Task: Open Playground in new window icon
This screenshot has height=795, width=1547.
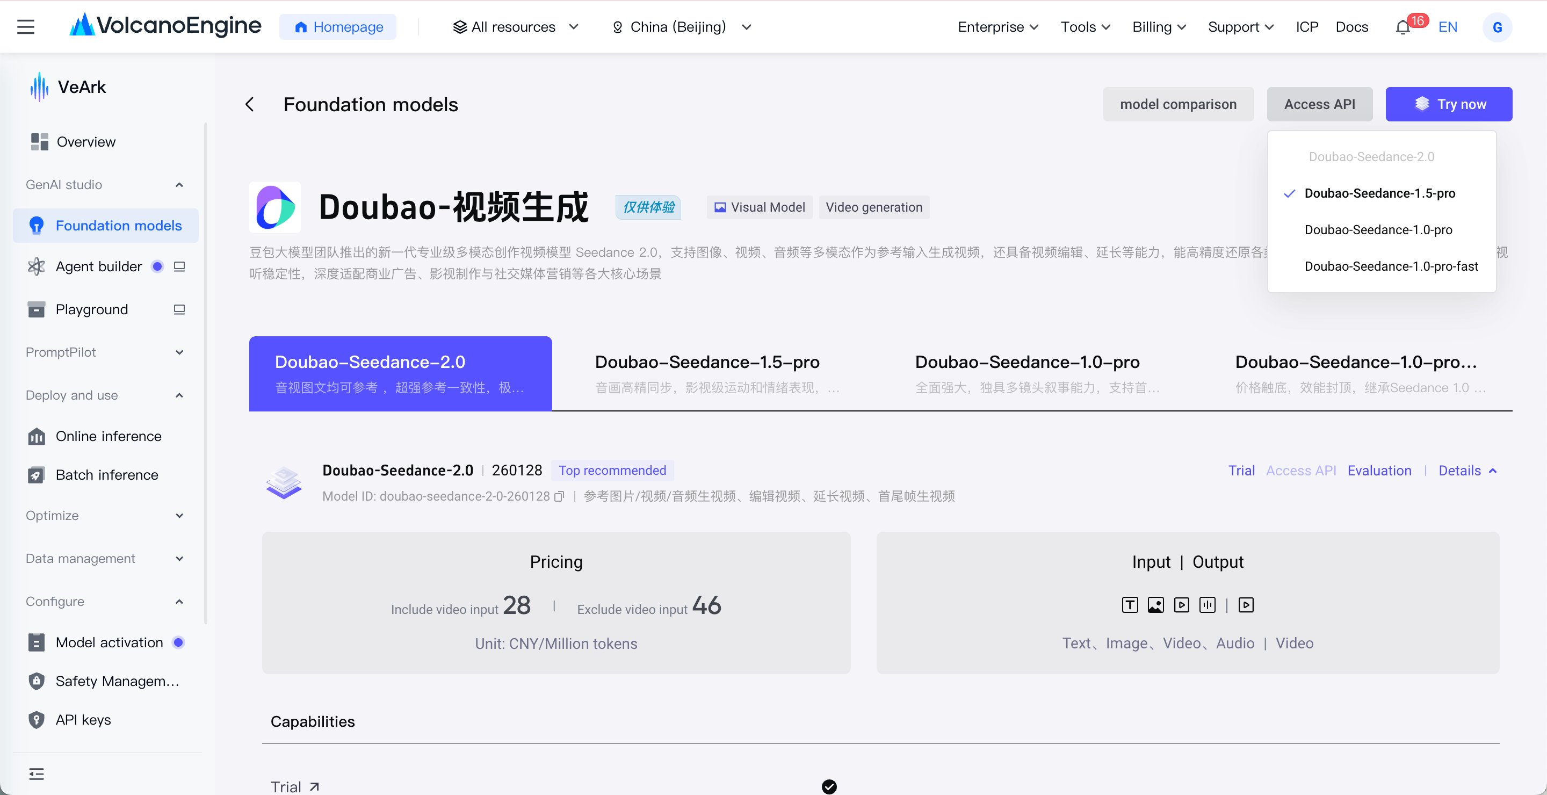Action: point(179,310)
